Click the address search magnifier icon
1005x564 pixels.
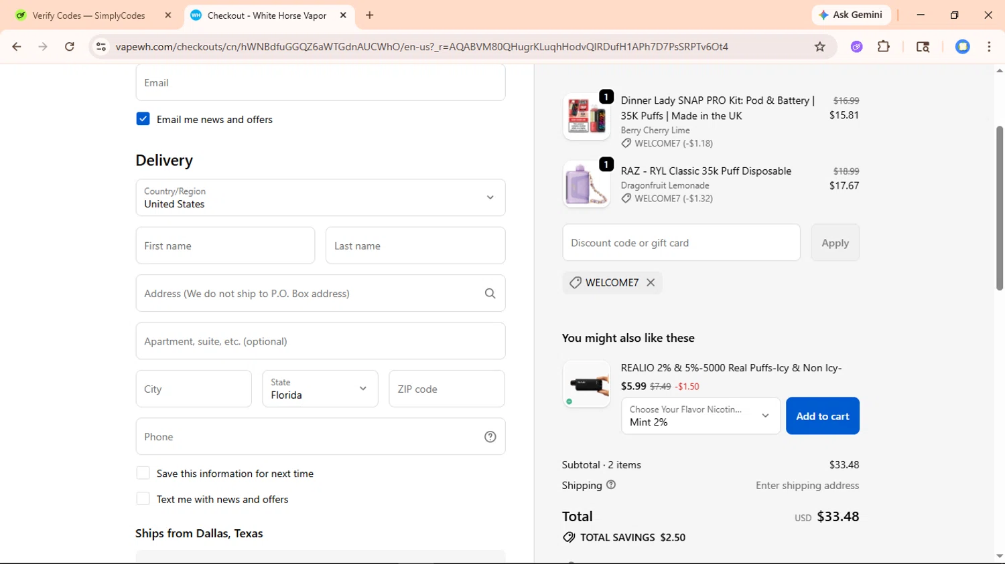490,294
